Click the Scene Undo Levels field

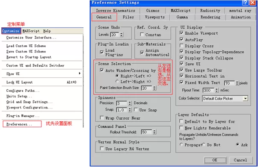point(115,35)
